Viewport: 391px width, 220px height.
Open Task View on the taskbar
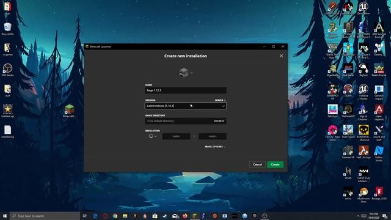point(85,216)
